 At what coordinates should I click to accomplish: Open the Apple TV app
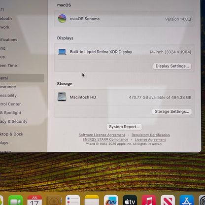(x=130, y=200)
